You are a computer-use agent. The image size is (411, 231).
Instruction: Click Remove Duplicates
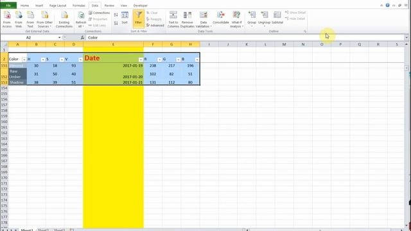pyautogui.click(x=188, y=19)
